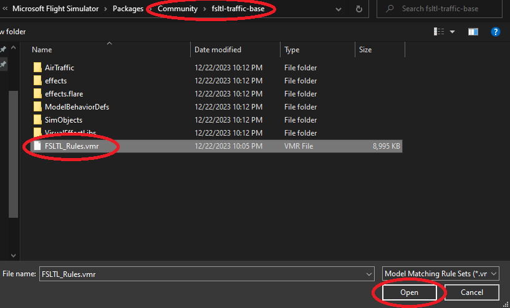The width and height of the screenshot is (510, 308).
Task: Navigate to Community in the breadcrumb path
Action: point(177,9)
